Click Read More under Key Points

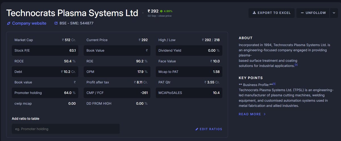click(x=252, y=114)
